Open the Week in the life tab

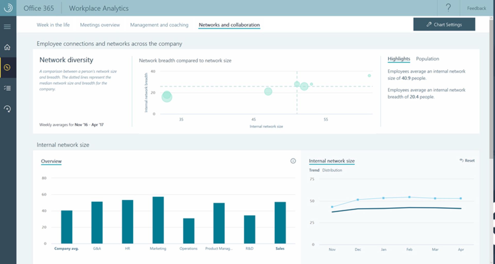coord(53,25)
